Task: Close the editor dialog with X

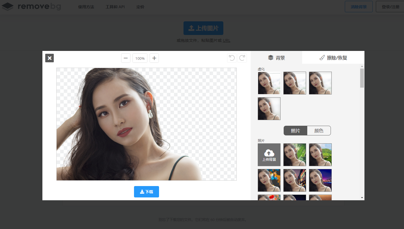Action: [x=50, y=58]
